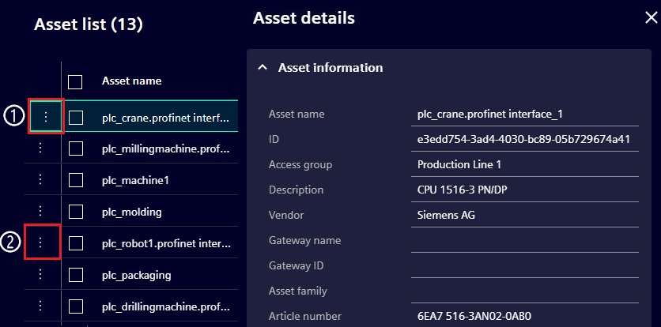Viewport: 661px width, 327px height.
Task: Open the plc_millingmachine asset entry
Action: click(164, 149)
